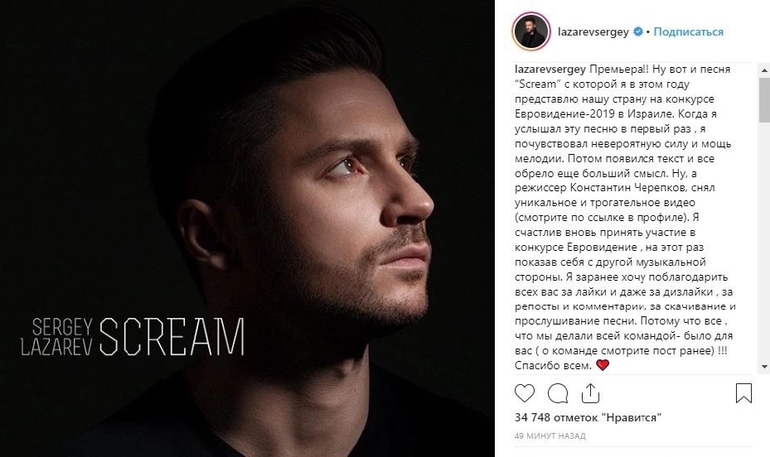The width and height of the screenshot is (770, 457).
Task: Follow the account via Подписаться
Action: coord(688,31)
